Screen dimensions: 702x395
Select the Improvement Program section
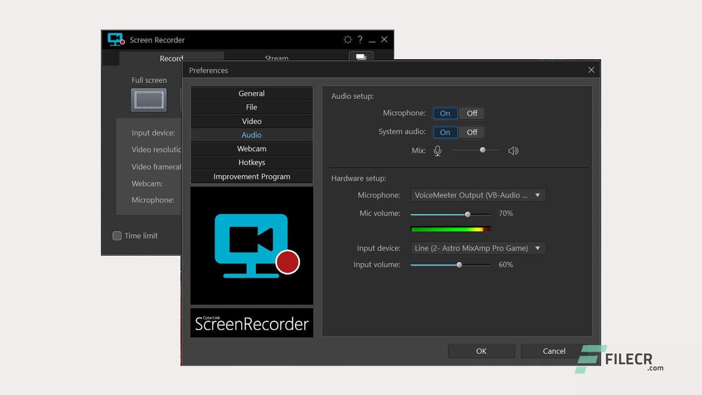point(251,176)
